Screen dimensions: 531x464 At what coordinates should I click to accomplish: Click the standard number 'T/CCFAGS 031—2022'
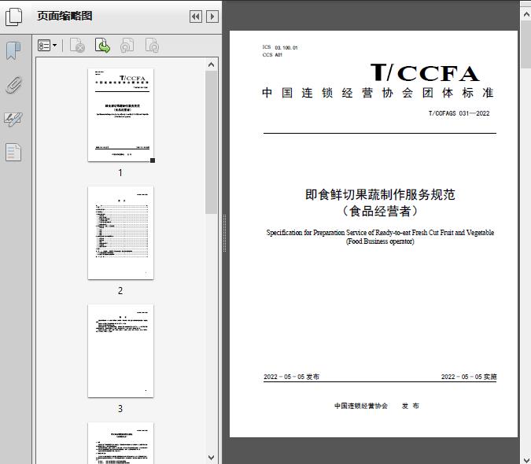point(459,113)
